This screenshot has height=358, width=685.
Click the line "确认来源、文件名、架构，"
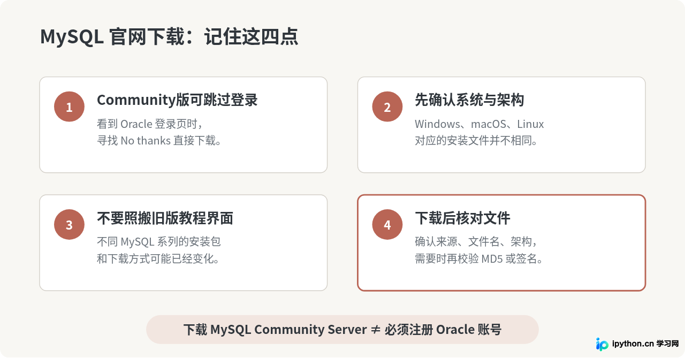point(476,242)
